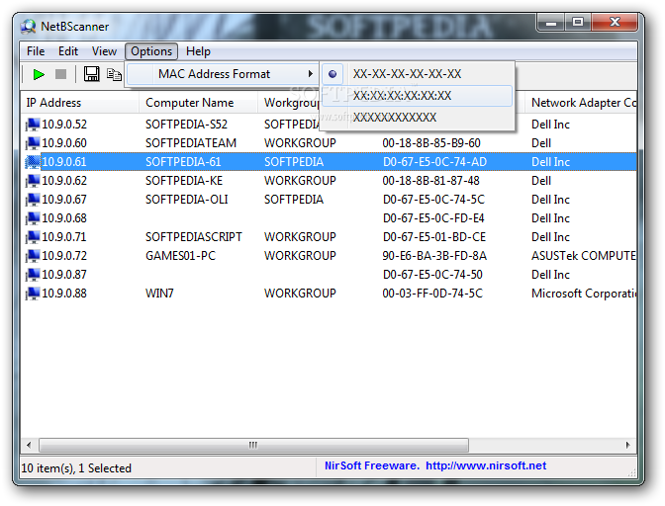665x506 pixels.
Task: Open the nirsoft.net link in status bar
Action: click(486, 465)
